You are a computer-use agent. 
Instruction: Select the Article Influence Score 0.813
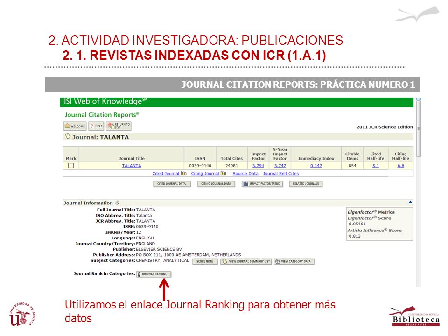tap(355, 236)
